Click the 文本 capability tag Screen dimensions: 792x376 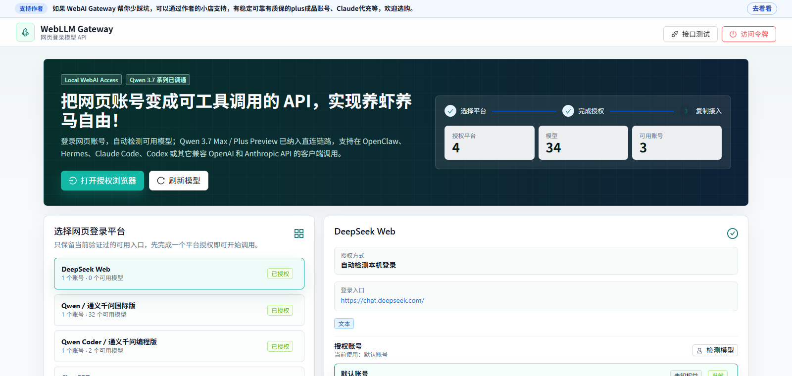(344, 324)
